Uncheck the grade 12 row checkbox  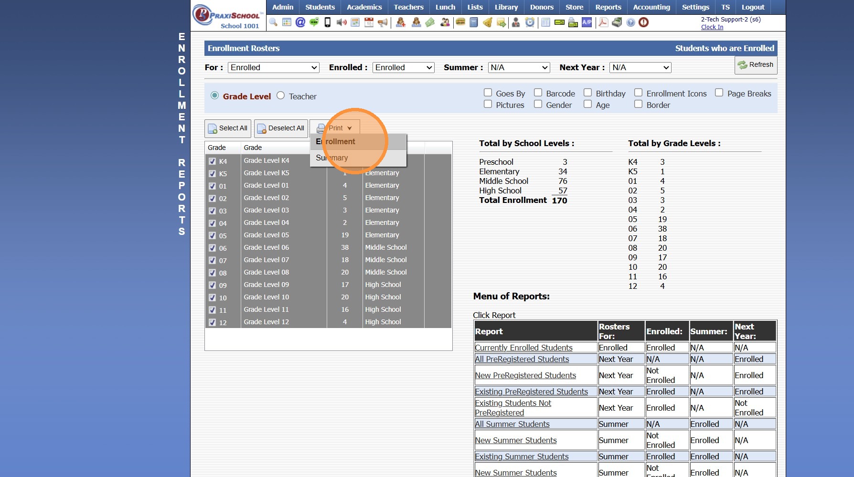213,323
